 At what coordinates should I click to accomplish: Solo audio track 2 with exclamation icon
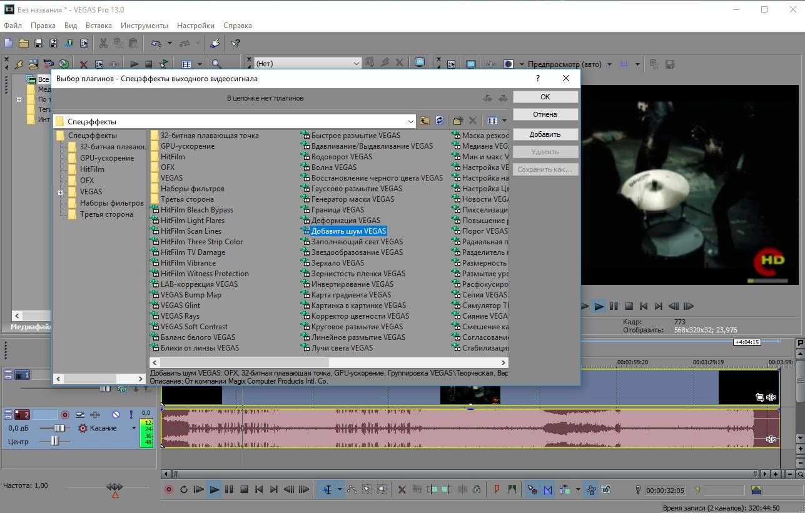click(131, 414)
